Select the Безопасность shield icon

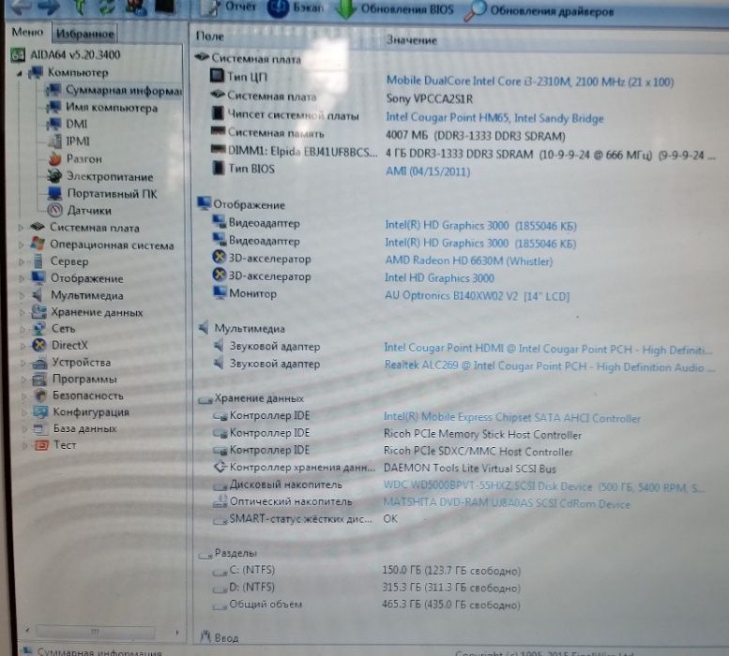[x=40, y=395]
